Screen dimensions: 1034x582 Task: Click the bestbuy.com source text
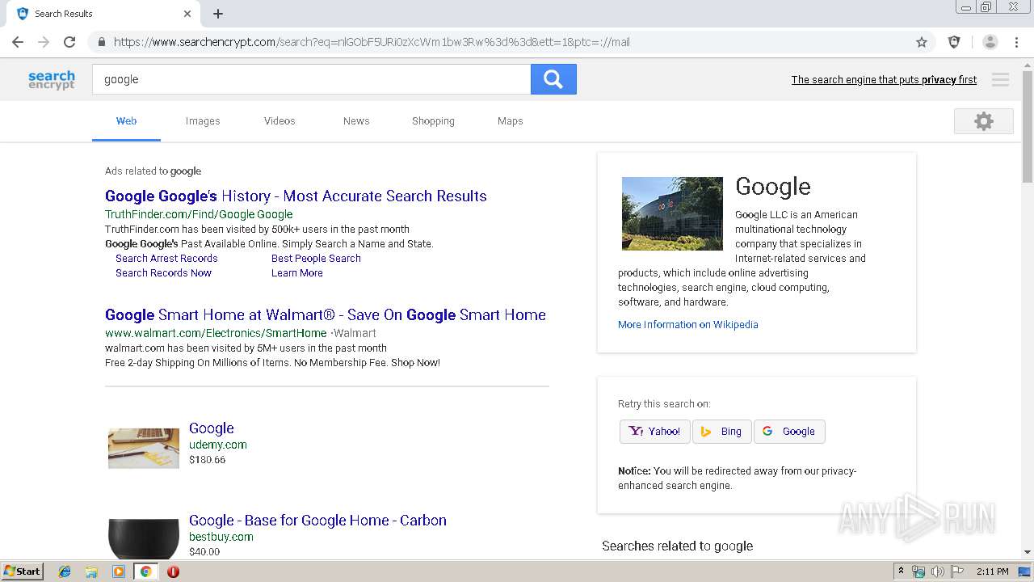click(221, 537)
